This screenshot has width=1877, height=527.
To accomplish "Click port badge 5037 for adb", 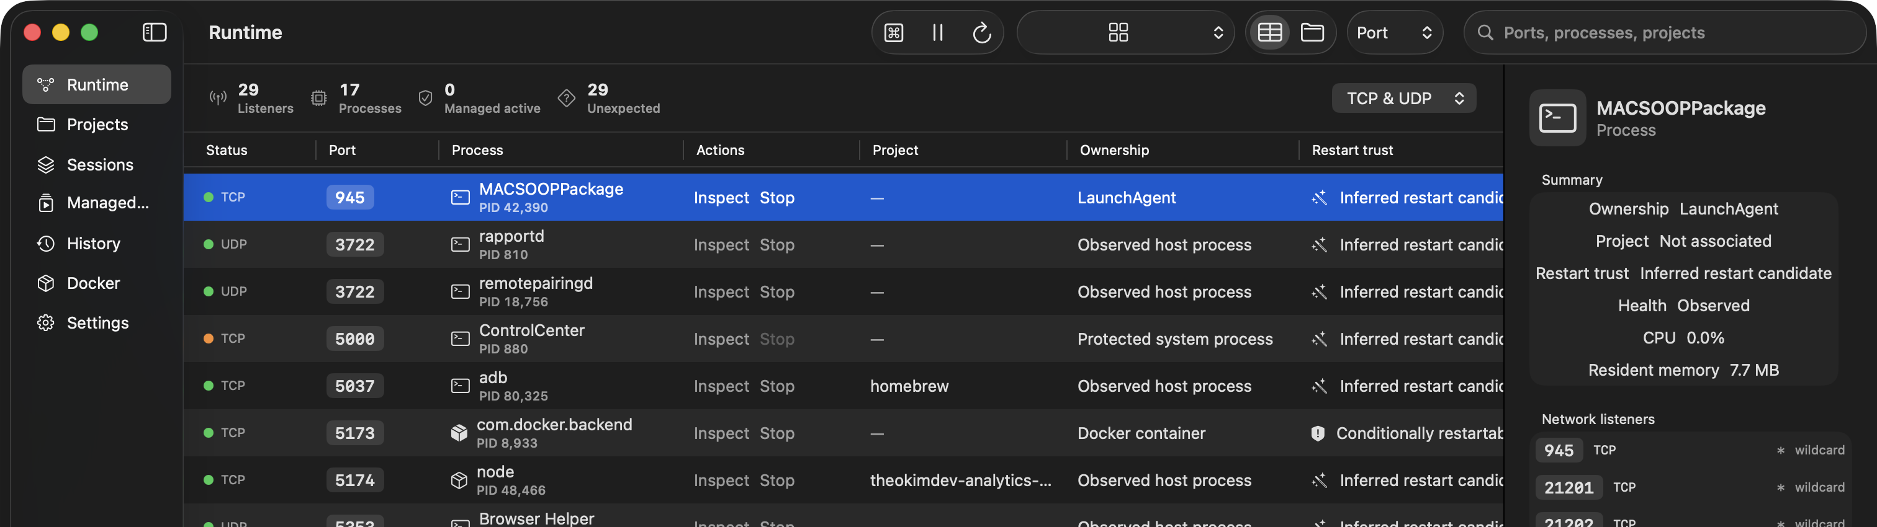I will coord(355,386).
